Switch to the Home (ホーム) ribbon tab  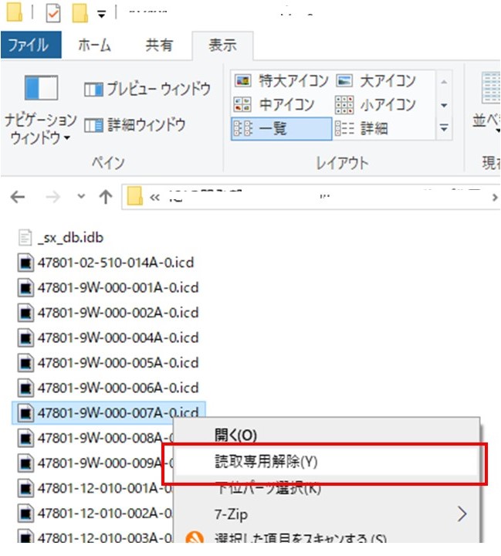pyautogui.click(x=94, y=46)
